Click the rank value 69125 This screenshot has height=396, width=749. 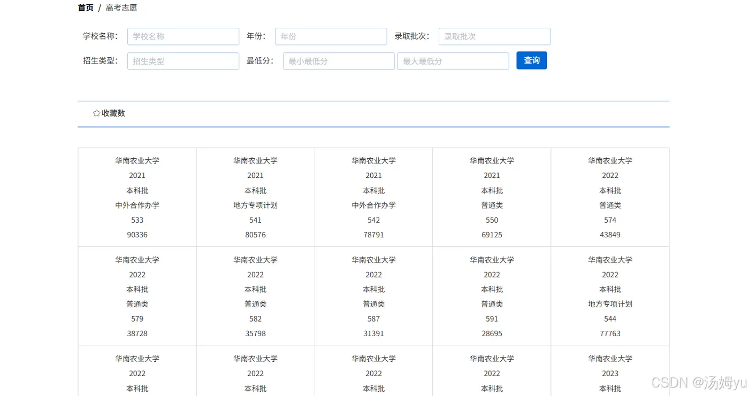click(x=492, y=235)
